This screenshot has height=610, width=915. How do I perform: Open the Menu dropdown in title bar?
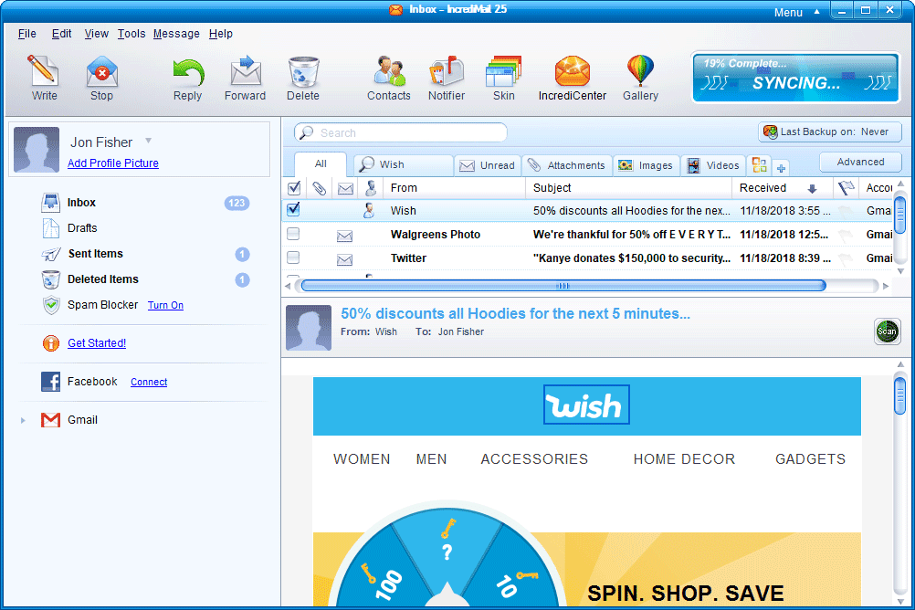click(x=796, y=12)
